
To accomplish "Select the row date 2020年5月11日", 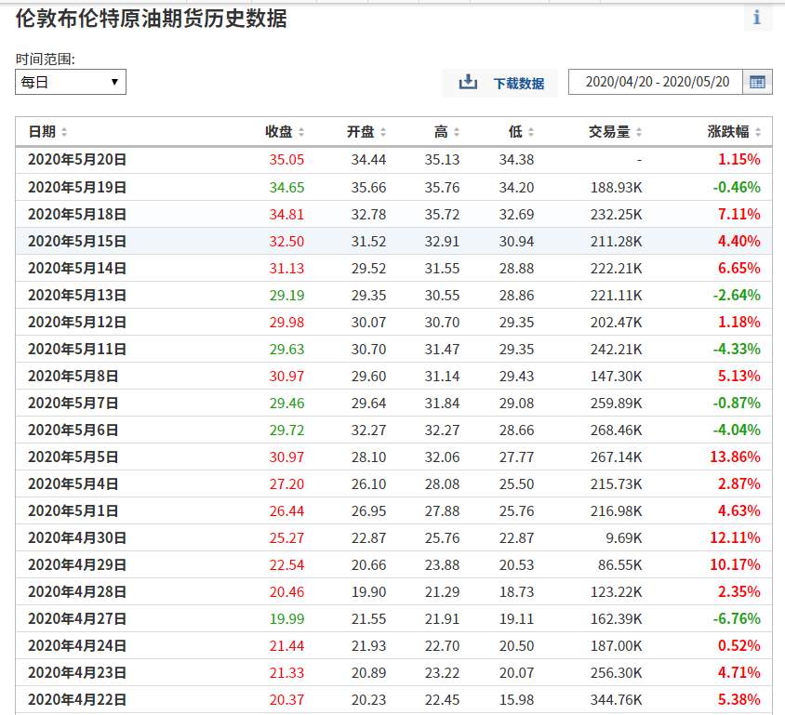I will tap(77, 350).
